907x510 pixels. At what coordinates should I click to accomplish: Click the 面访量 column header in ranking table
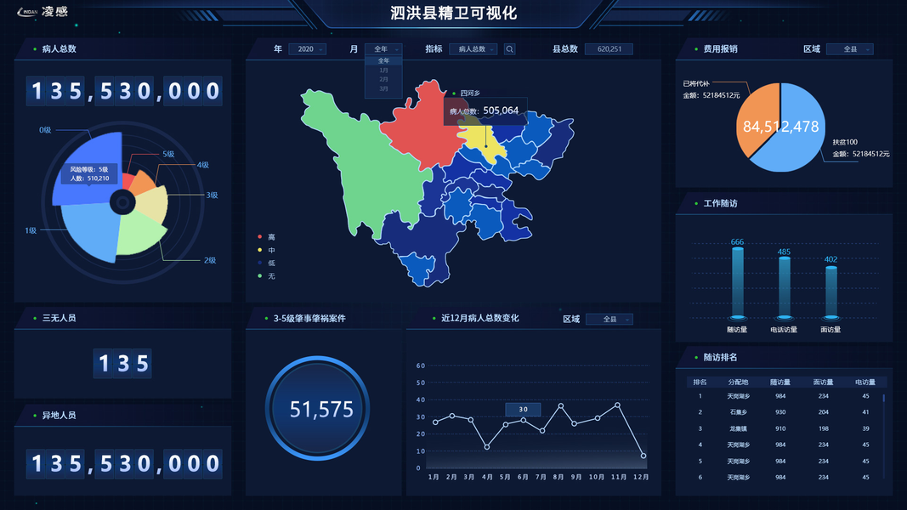(x=823, y=382)
